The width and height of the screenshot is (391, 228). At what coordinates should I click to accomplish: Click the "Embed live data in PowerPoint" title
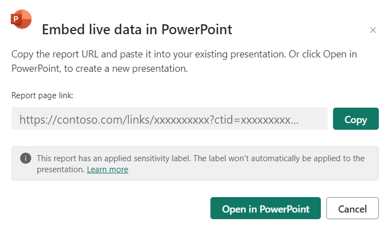tap(137, 30)
